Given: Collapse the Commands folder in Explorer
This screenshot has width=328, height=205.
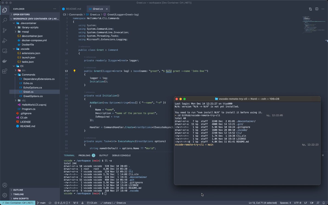Looking at the screenshot, I should pyautogui.click(x=34, y=75).
